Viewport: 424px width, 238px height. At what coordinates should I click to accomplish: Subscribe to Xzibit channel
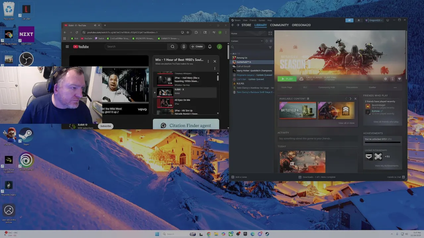coord(106,126)
